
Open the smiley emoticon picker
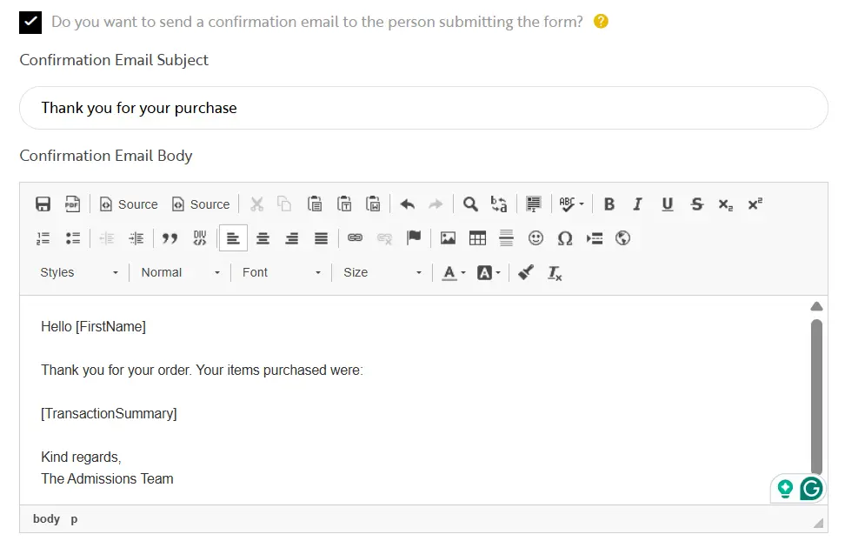(x=536, y=238)
